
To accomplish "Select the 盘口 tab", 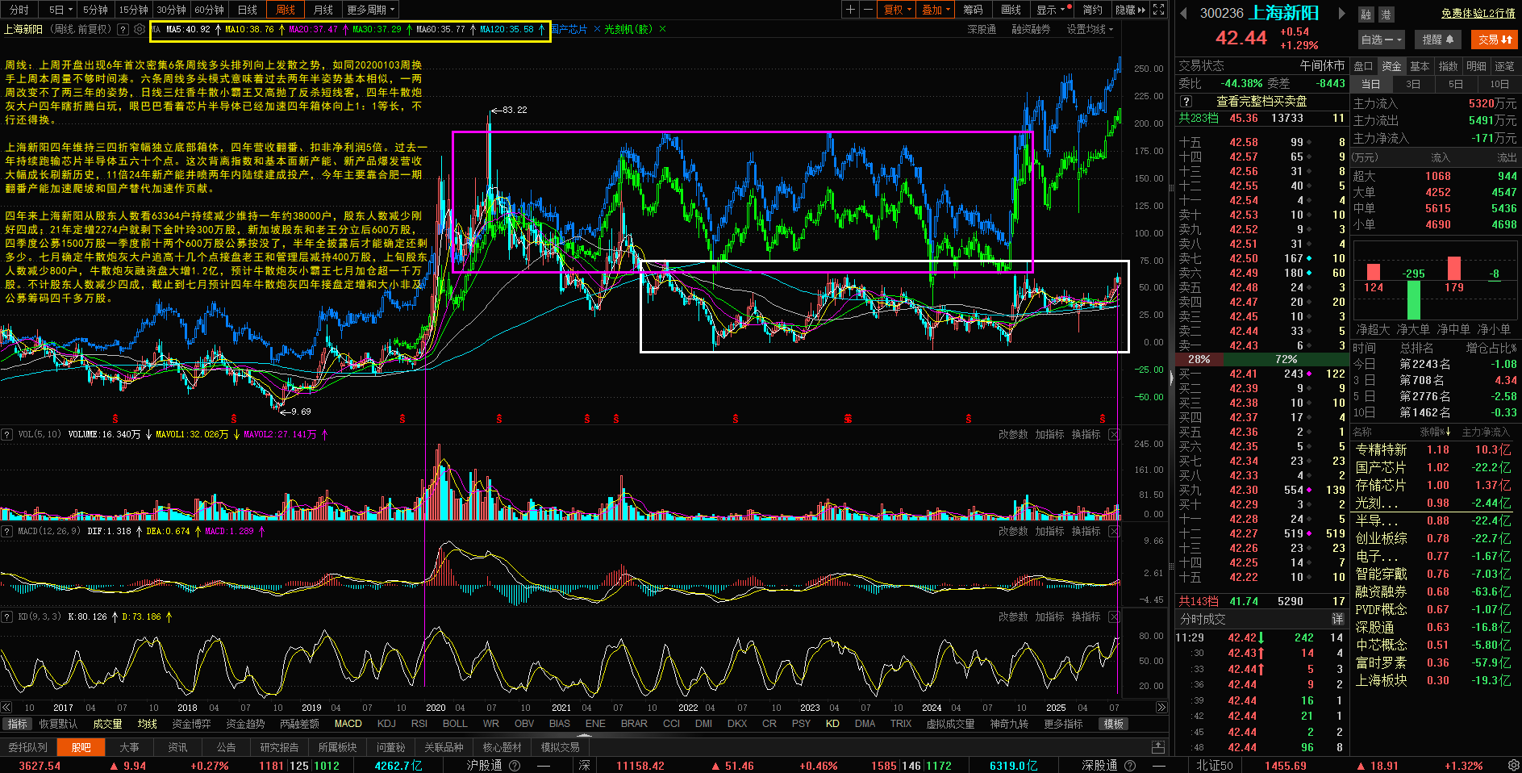I will pos(1363,66).
